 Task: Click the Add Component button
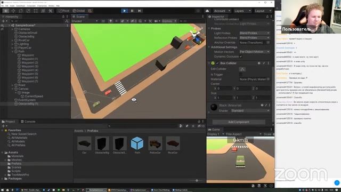pos(239,122)
